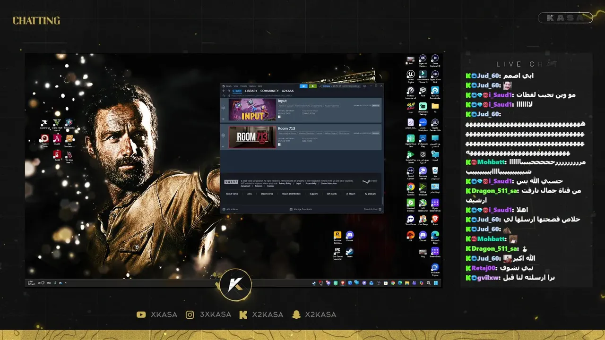Switch to the LIBRARY tab
Screen dimensions: 605x340
(x=251, y=91)
